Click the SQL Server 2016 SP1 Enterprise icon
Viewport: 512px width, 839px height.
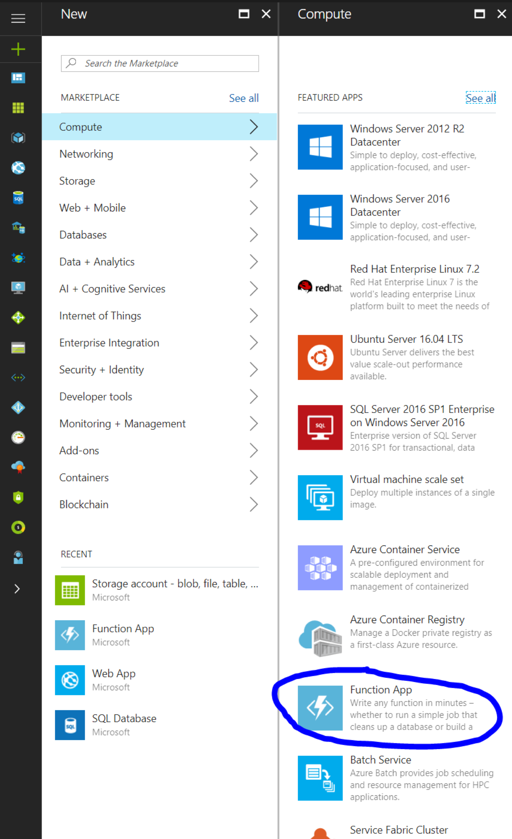[320, 428]
